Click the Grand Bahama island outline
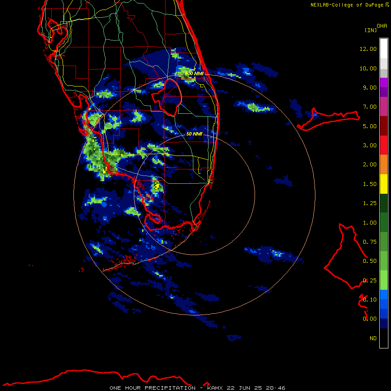The height and width of the screenshot is (391, 391). click(328, 119)
